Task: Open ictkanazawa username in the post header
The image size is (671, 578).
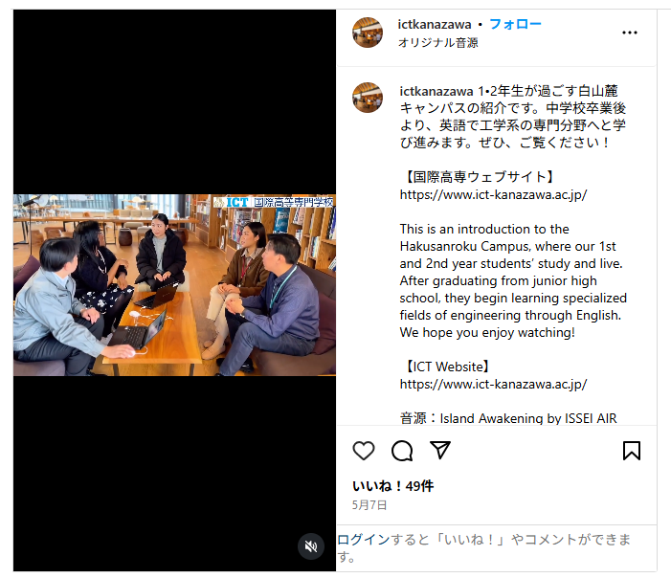Action: [x=435, y=24]
